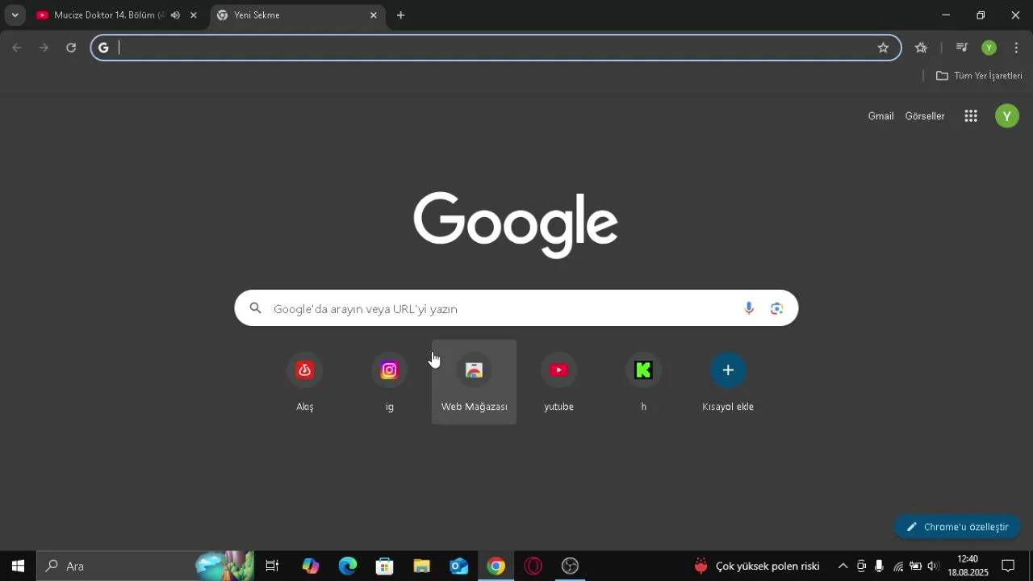Screen dimensions: 1033x581
Task: Open clock showing 12:40 18.08.2025
Action: coord(968,566)
